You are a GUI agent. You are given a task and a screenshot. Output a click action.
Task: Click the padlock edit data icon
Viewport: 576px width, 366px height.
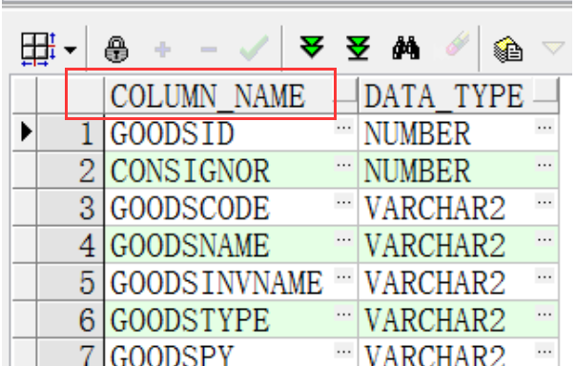click(116, 50)
